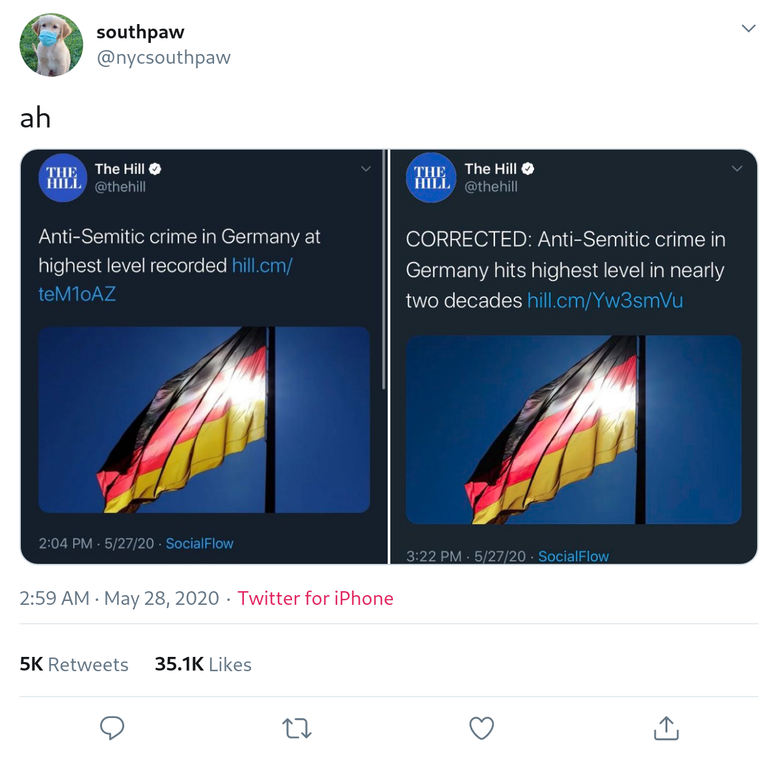Open the share tweet icon
Screen dimensions: 778x759
pyautogui.click(x=665, y=728)
